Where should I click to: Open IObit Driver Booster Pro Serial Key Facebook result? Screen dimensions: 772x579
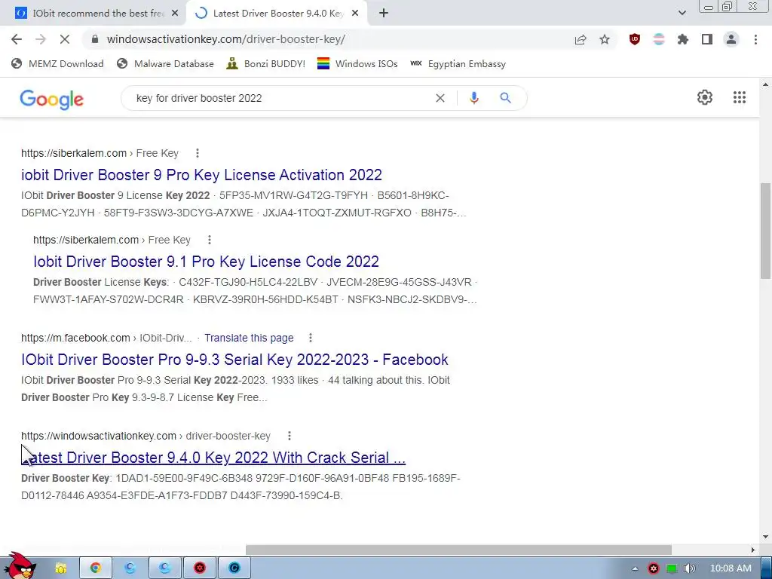[x=234, y=360]
